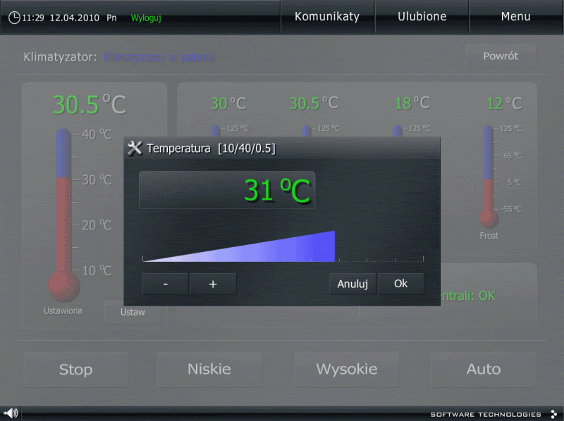The image size is (564, 421).
Task: Click the 31 °C temperature value field
Action: pos(227,190)
